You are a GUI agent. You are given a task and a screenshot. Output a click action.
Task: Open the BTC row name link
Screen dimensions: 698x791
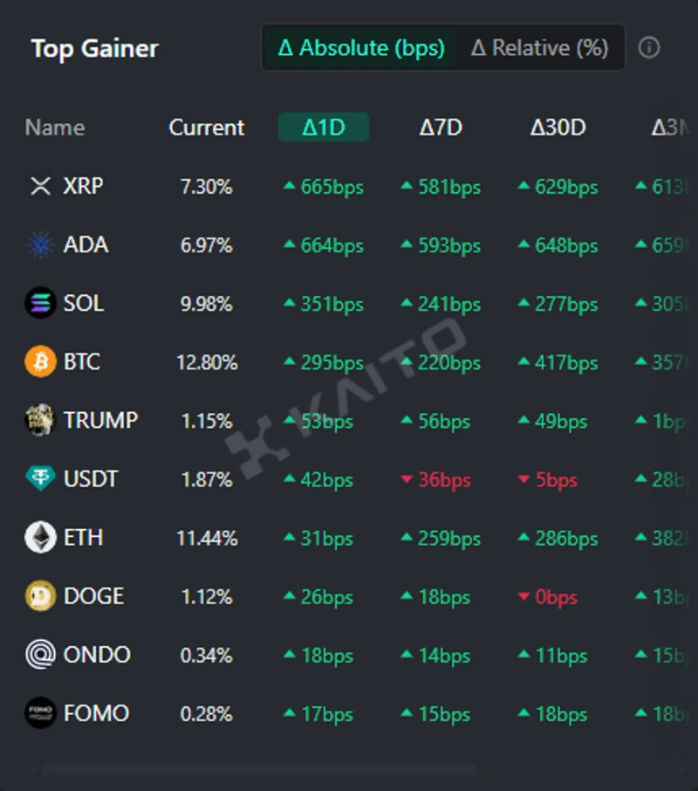pos(82,362)
